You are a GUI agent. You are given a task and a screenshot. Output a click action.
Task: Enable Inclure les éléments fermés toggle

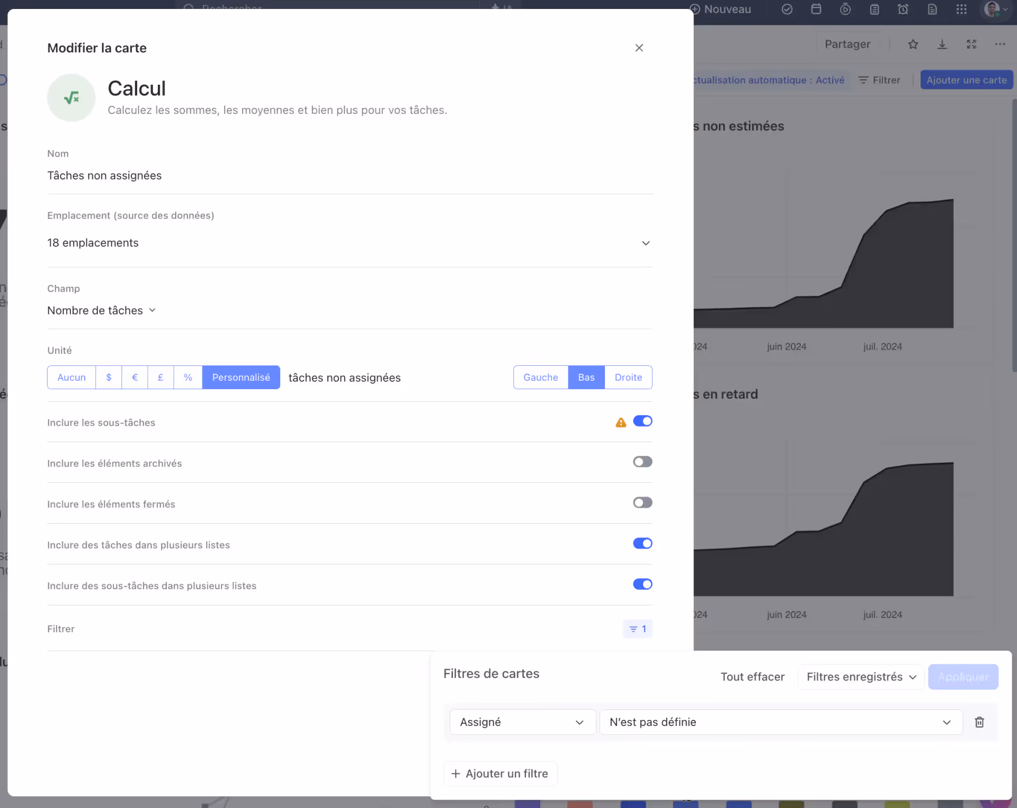point(643,503)
